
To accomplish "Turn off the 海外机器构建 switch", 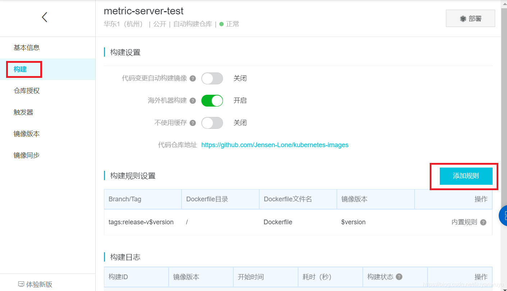I will tap(212, 101).
